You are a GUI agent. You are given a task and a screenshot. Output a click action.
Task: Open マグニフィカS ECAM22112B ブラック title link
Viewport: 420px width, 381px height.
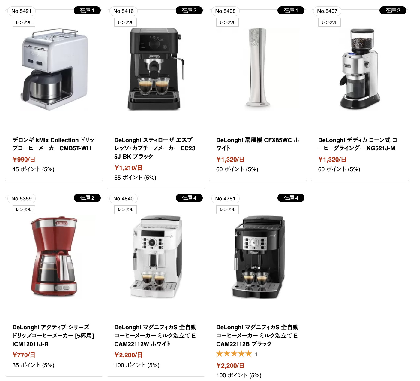[x=257, y=336]
